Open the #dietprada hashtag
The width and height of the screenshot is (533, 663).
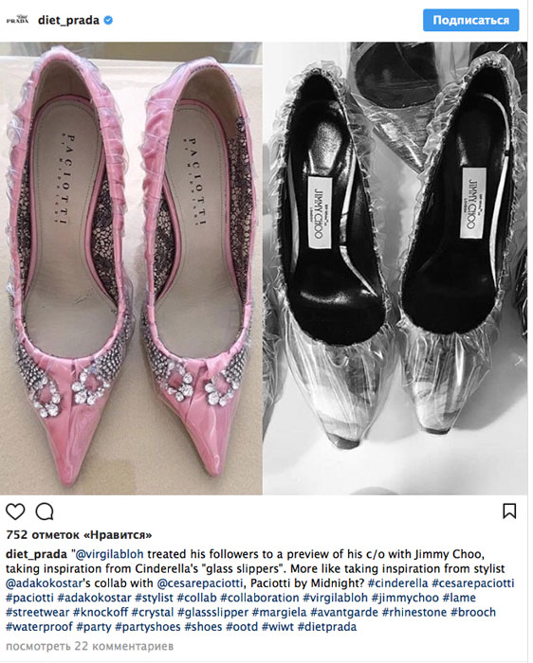coord(327,627)
